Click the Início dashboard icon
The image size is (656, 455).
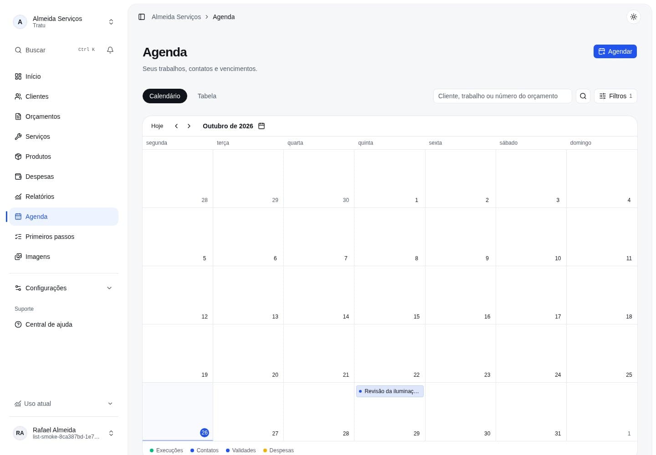(18, 76)
